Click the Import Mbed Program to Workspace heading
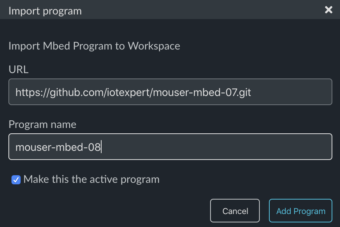 (94, 46)
